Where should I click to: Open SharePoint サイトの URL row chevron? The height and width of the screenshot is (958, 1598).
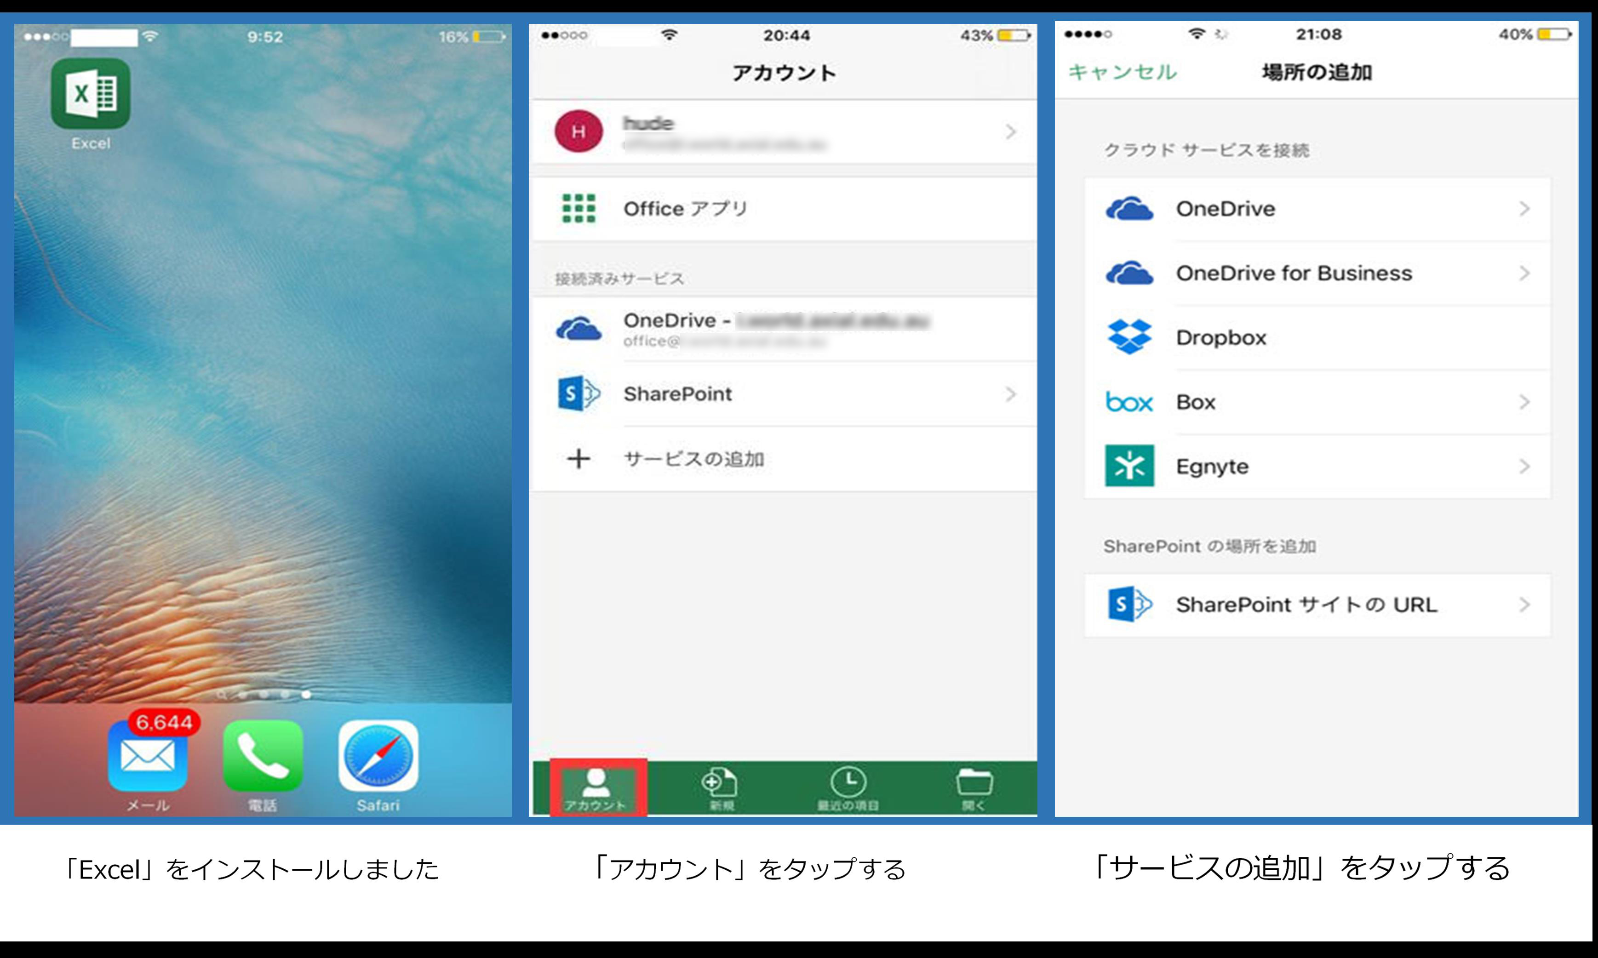point(1524,605)
